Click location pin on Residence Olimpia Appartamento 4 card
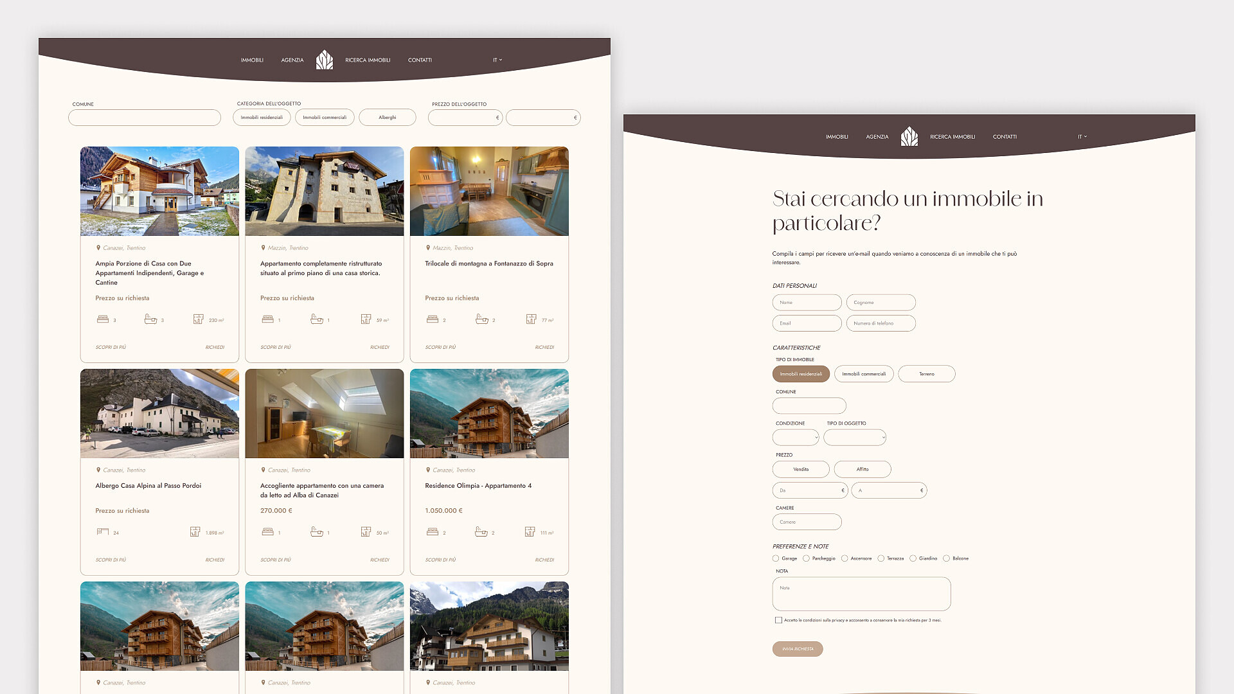 (428, 470)
